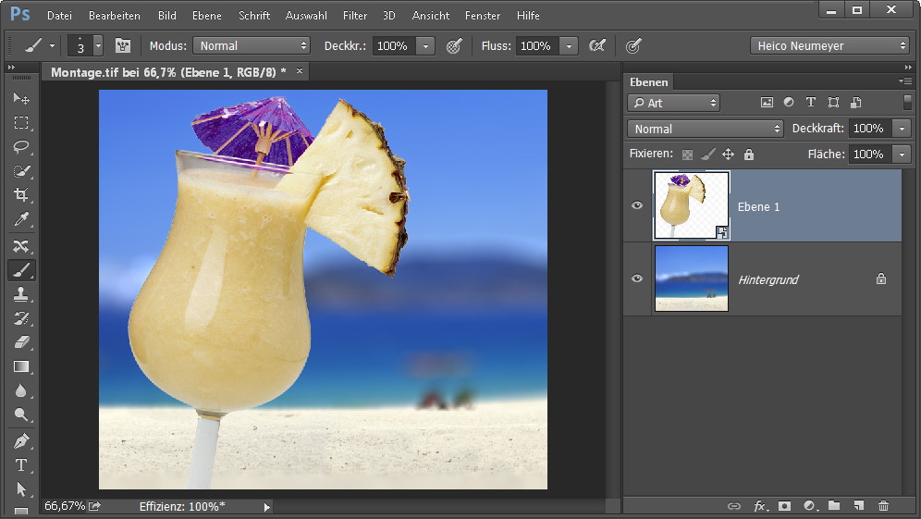Open the Heico Neumeyer workspace dropdown
The image size is (921, 519).
(x=829, y=45)
